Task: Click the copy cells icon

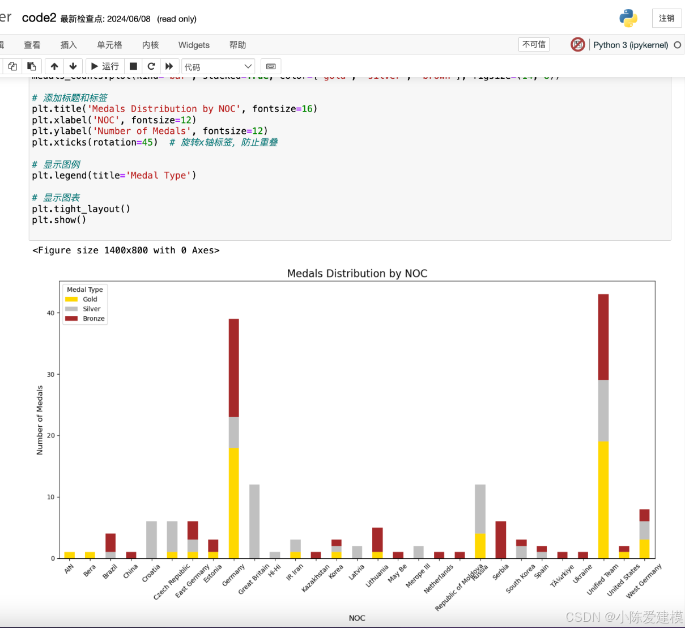Action: (x=12, y=66)
